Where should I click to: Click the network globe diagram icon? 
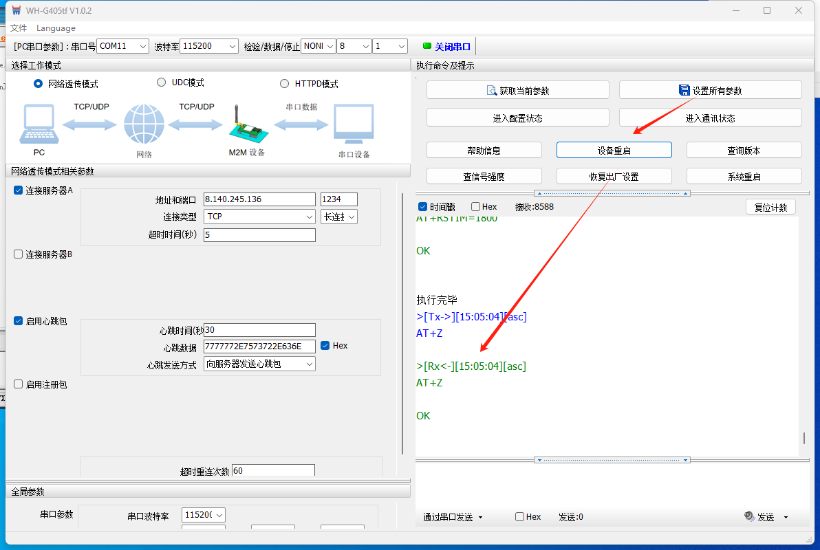144,125
